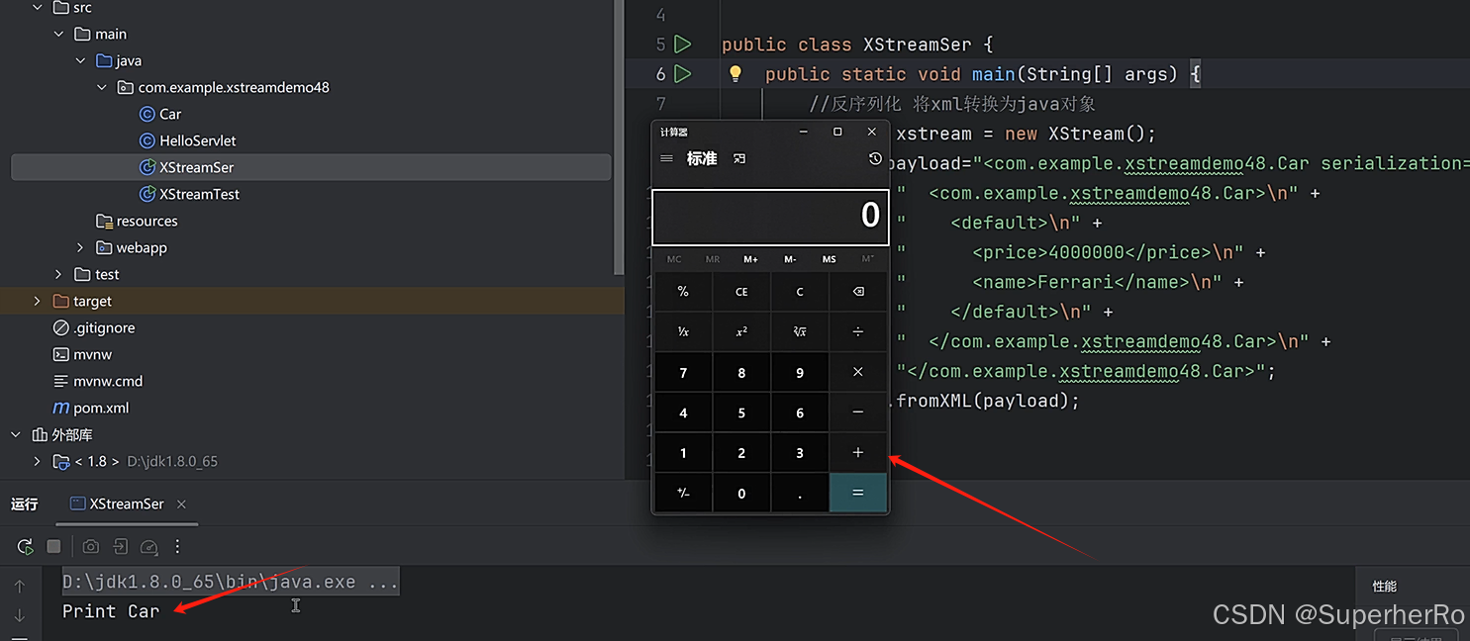Stop the running process

coord(54,546)
